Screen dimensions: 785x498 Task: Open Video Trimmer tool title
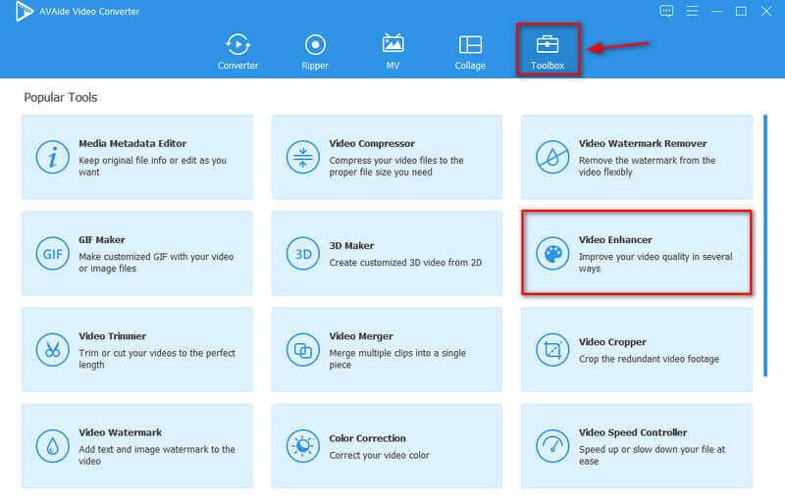pyautogui.click(x=112, y=336)
